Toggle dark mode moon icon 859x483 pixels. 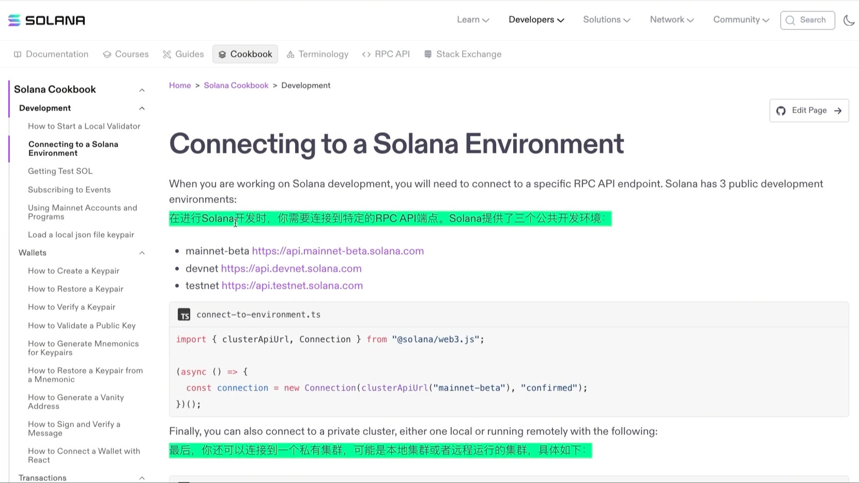tap(849, 20)
